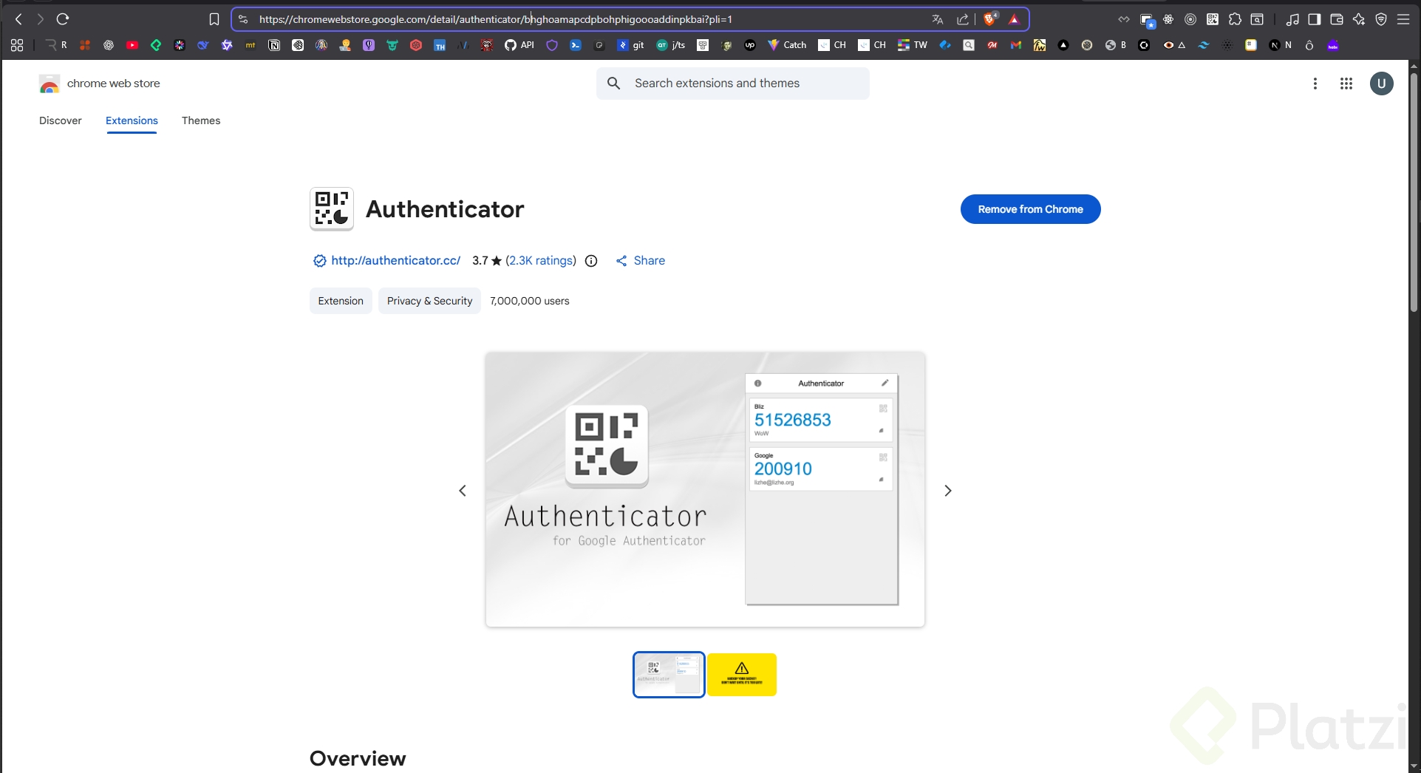Open the GitHub API bookmark
This screenshot has width=1421, height=773.
pyautogui.click(x=519, y=45)
